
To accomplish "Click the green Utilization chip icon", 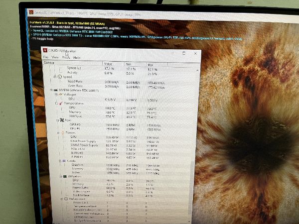I will pos(65,176).
